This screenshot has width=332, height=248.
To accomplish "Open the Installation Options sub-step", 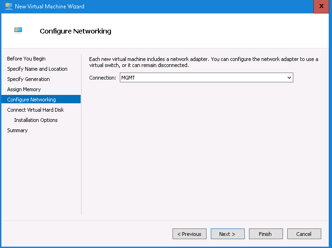I will pyautogui.click(x=35, y=120).
